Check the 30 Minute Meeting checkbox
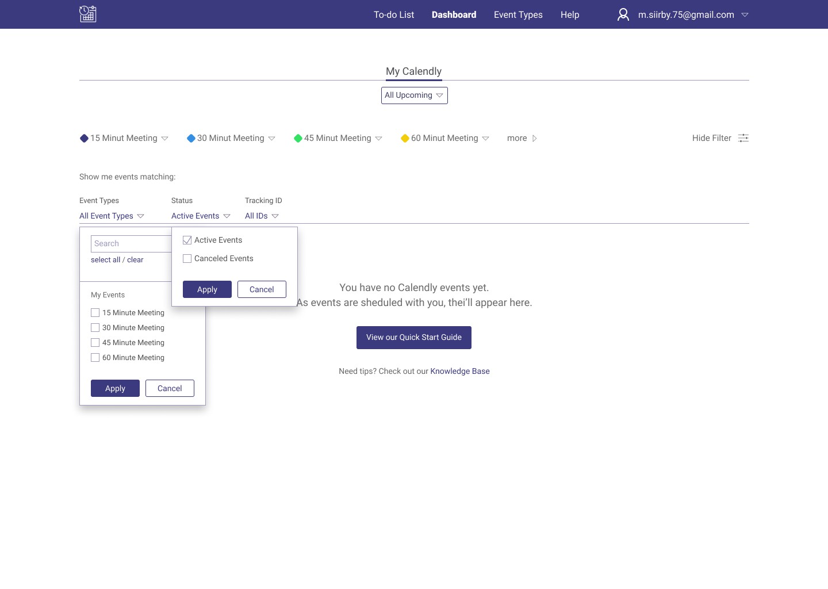This screenshot has width=828, height=589. 95,328
